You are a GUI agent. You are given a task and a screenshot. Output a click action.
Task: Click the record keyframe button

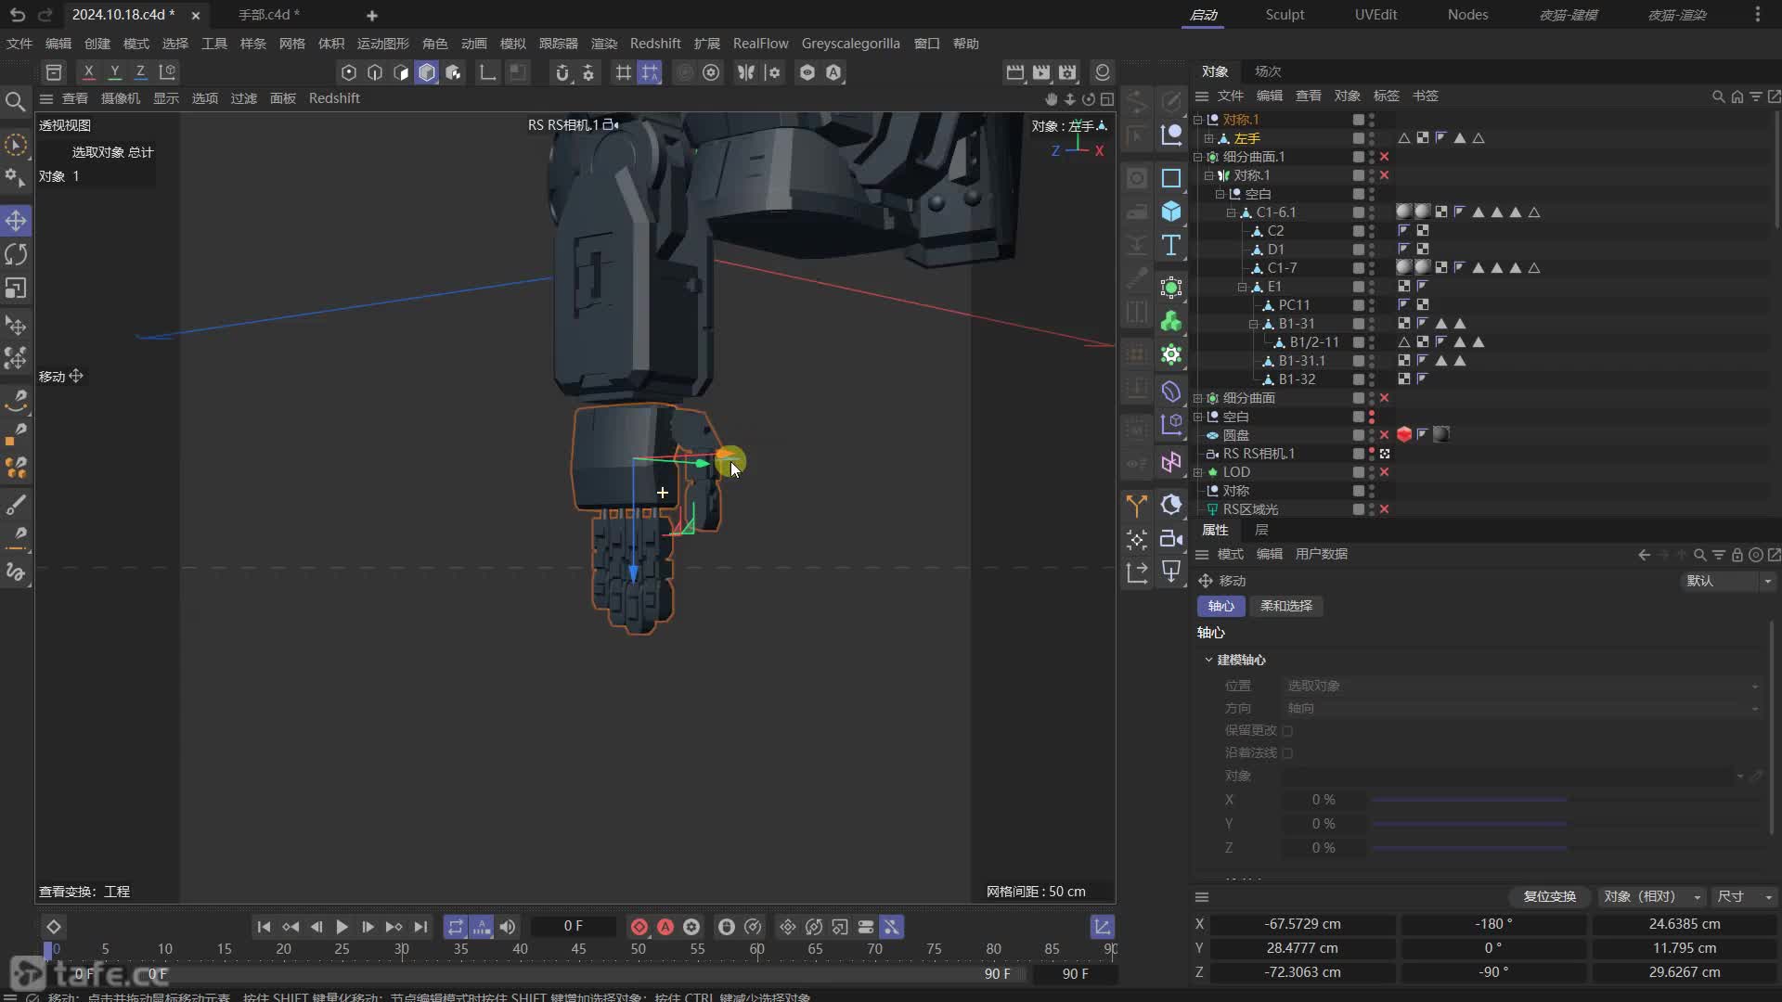click(x=639, y=927)
